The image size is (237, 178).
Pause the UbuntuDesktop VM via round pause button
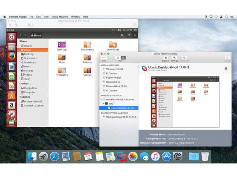tap(226, 69)
